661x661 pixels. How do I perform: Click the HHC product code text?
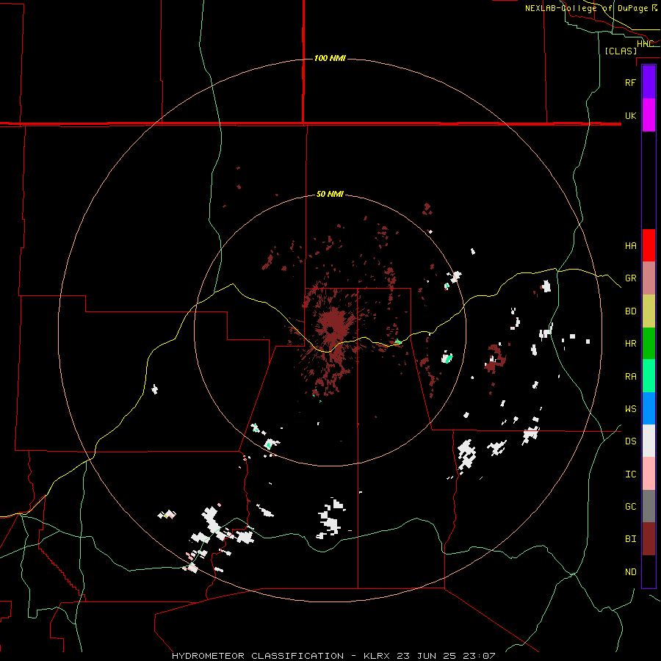pyautogui.click(x=645, y=44)
